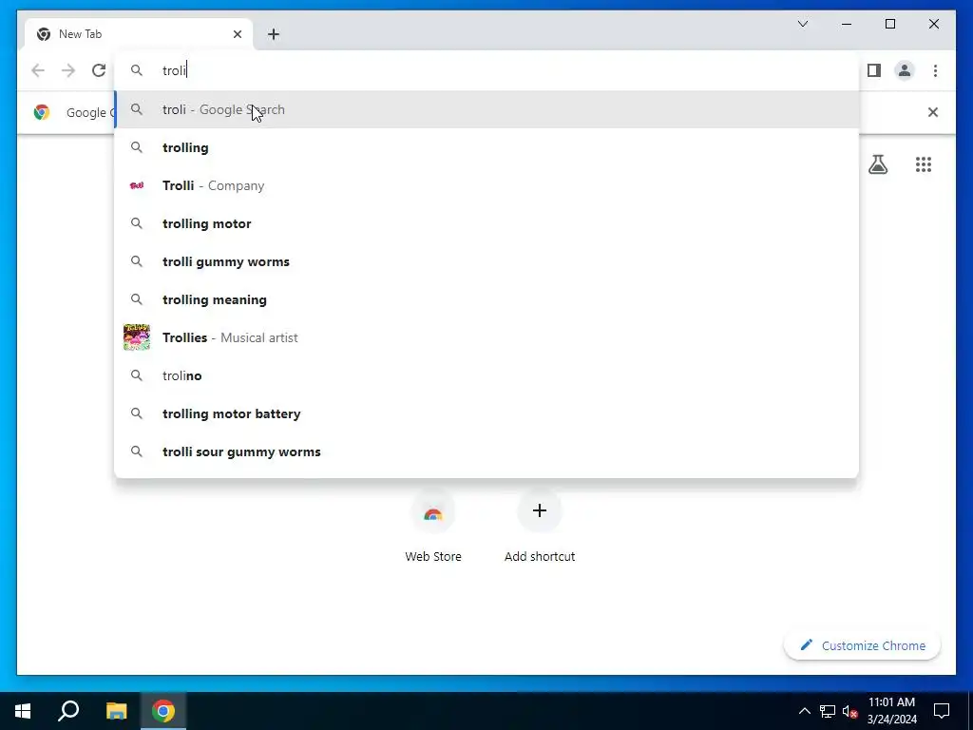973x730 pixels.
Task: Select 'trolli sour gummy worms' suggestion
Action: point(486,451)
